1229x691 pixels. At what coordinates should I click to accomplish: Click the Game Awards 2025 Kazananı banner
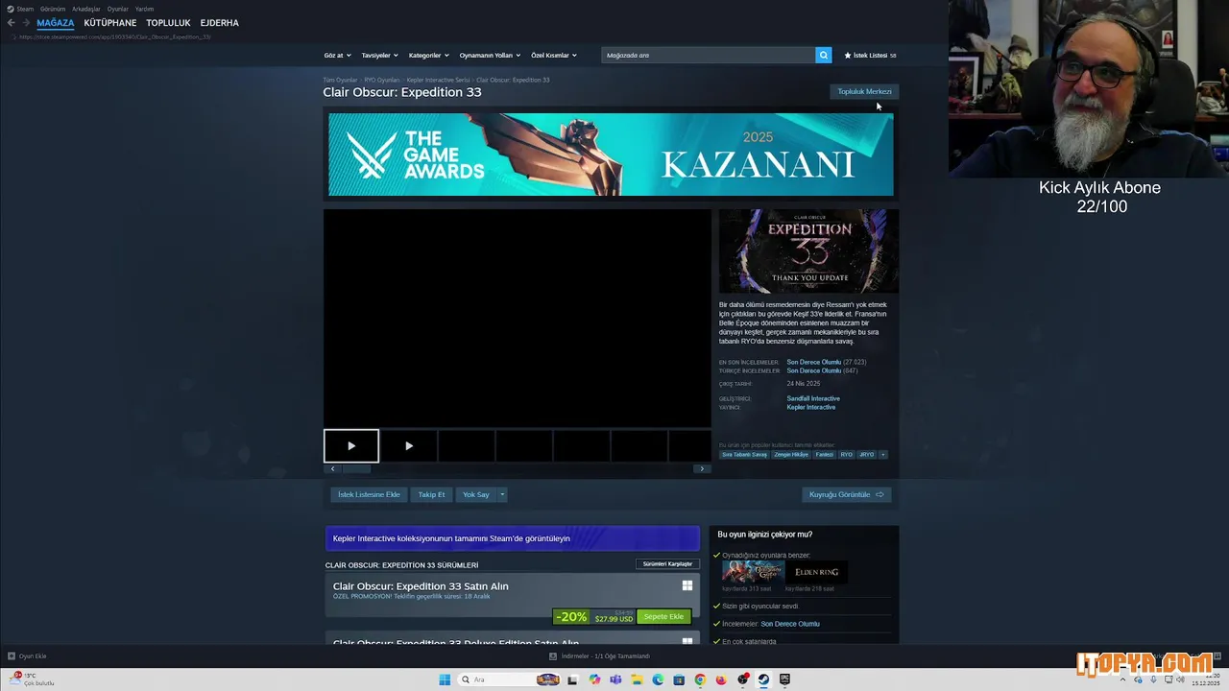coord(611,155)
